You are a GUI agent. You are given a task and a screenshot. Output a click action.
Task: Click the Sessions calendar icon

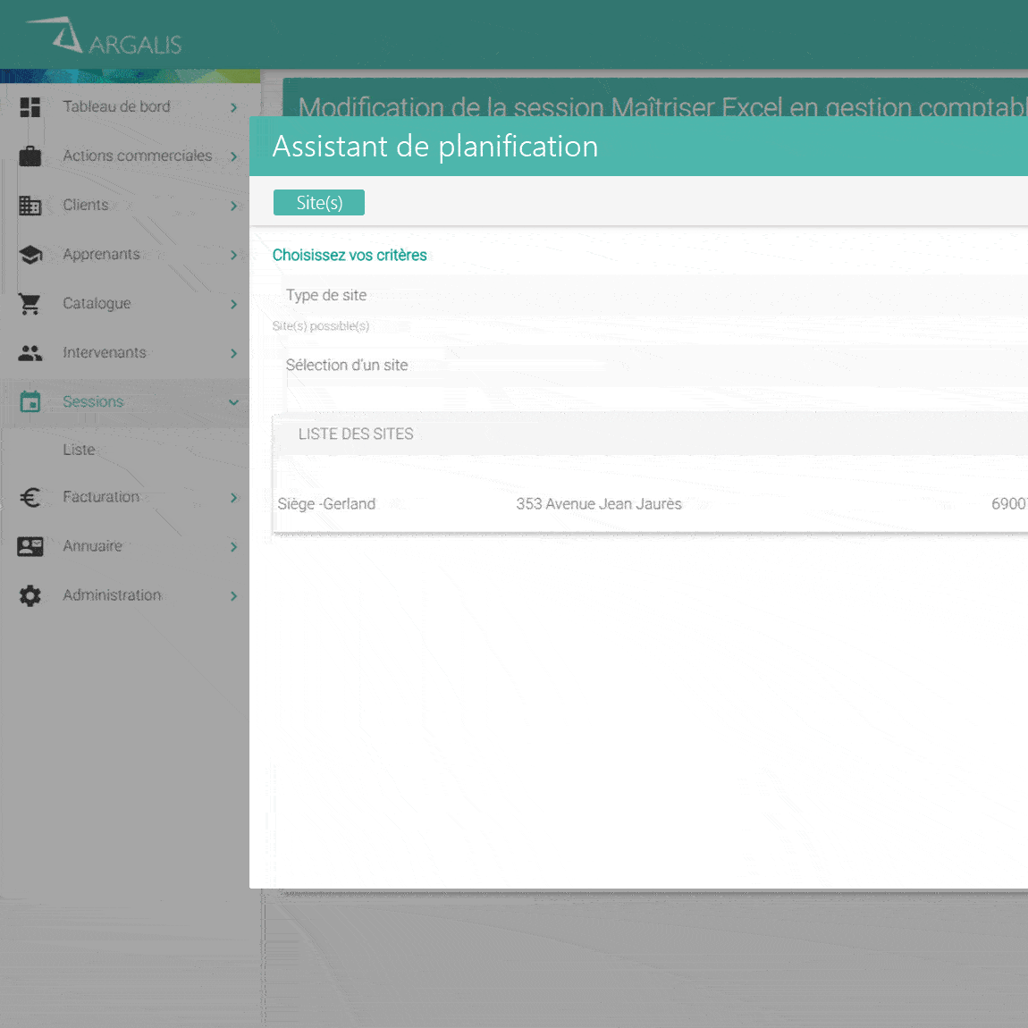[x=30, y=401]
